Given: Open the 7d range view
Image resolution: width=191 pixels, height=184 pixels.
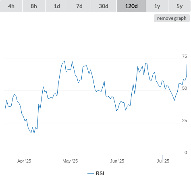Looking at the screenshot, I should point(79,6).
